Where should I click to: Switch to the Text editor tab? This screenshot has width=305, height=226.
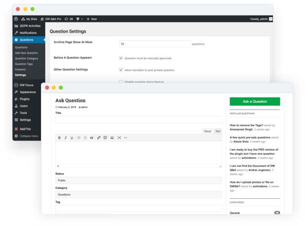pyautogui.click(x=218, y=131)
